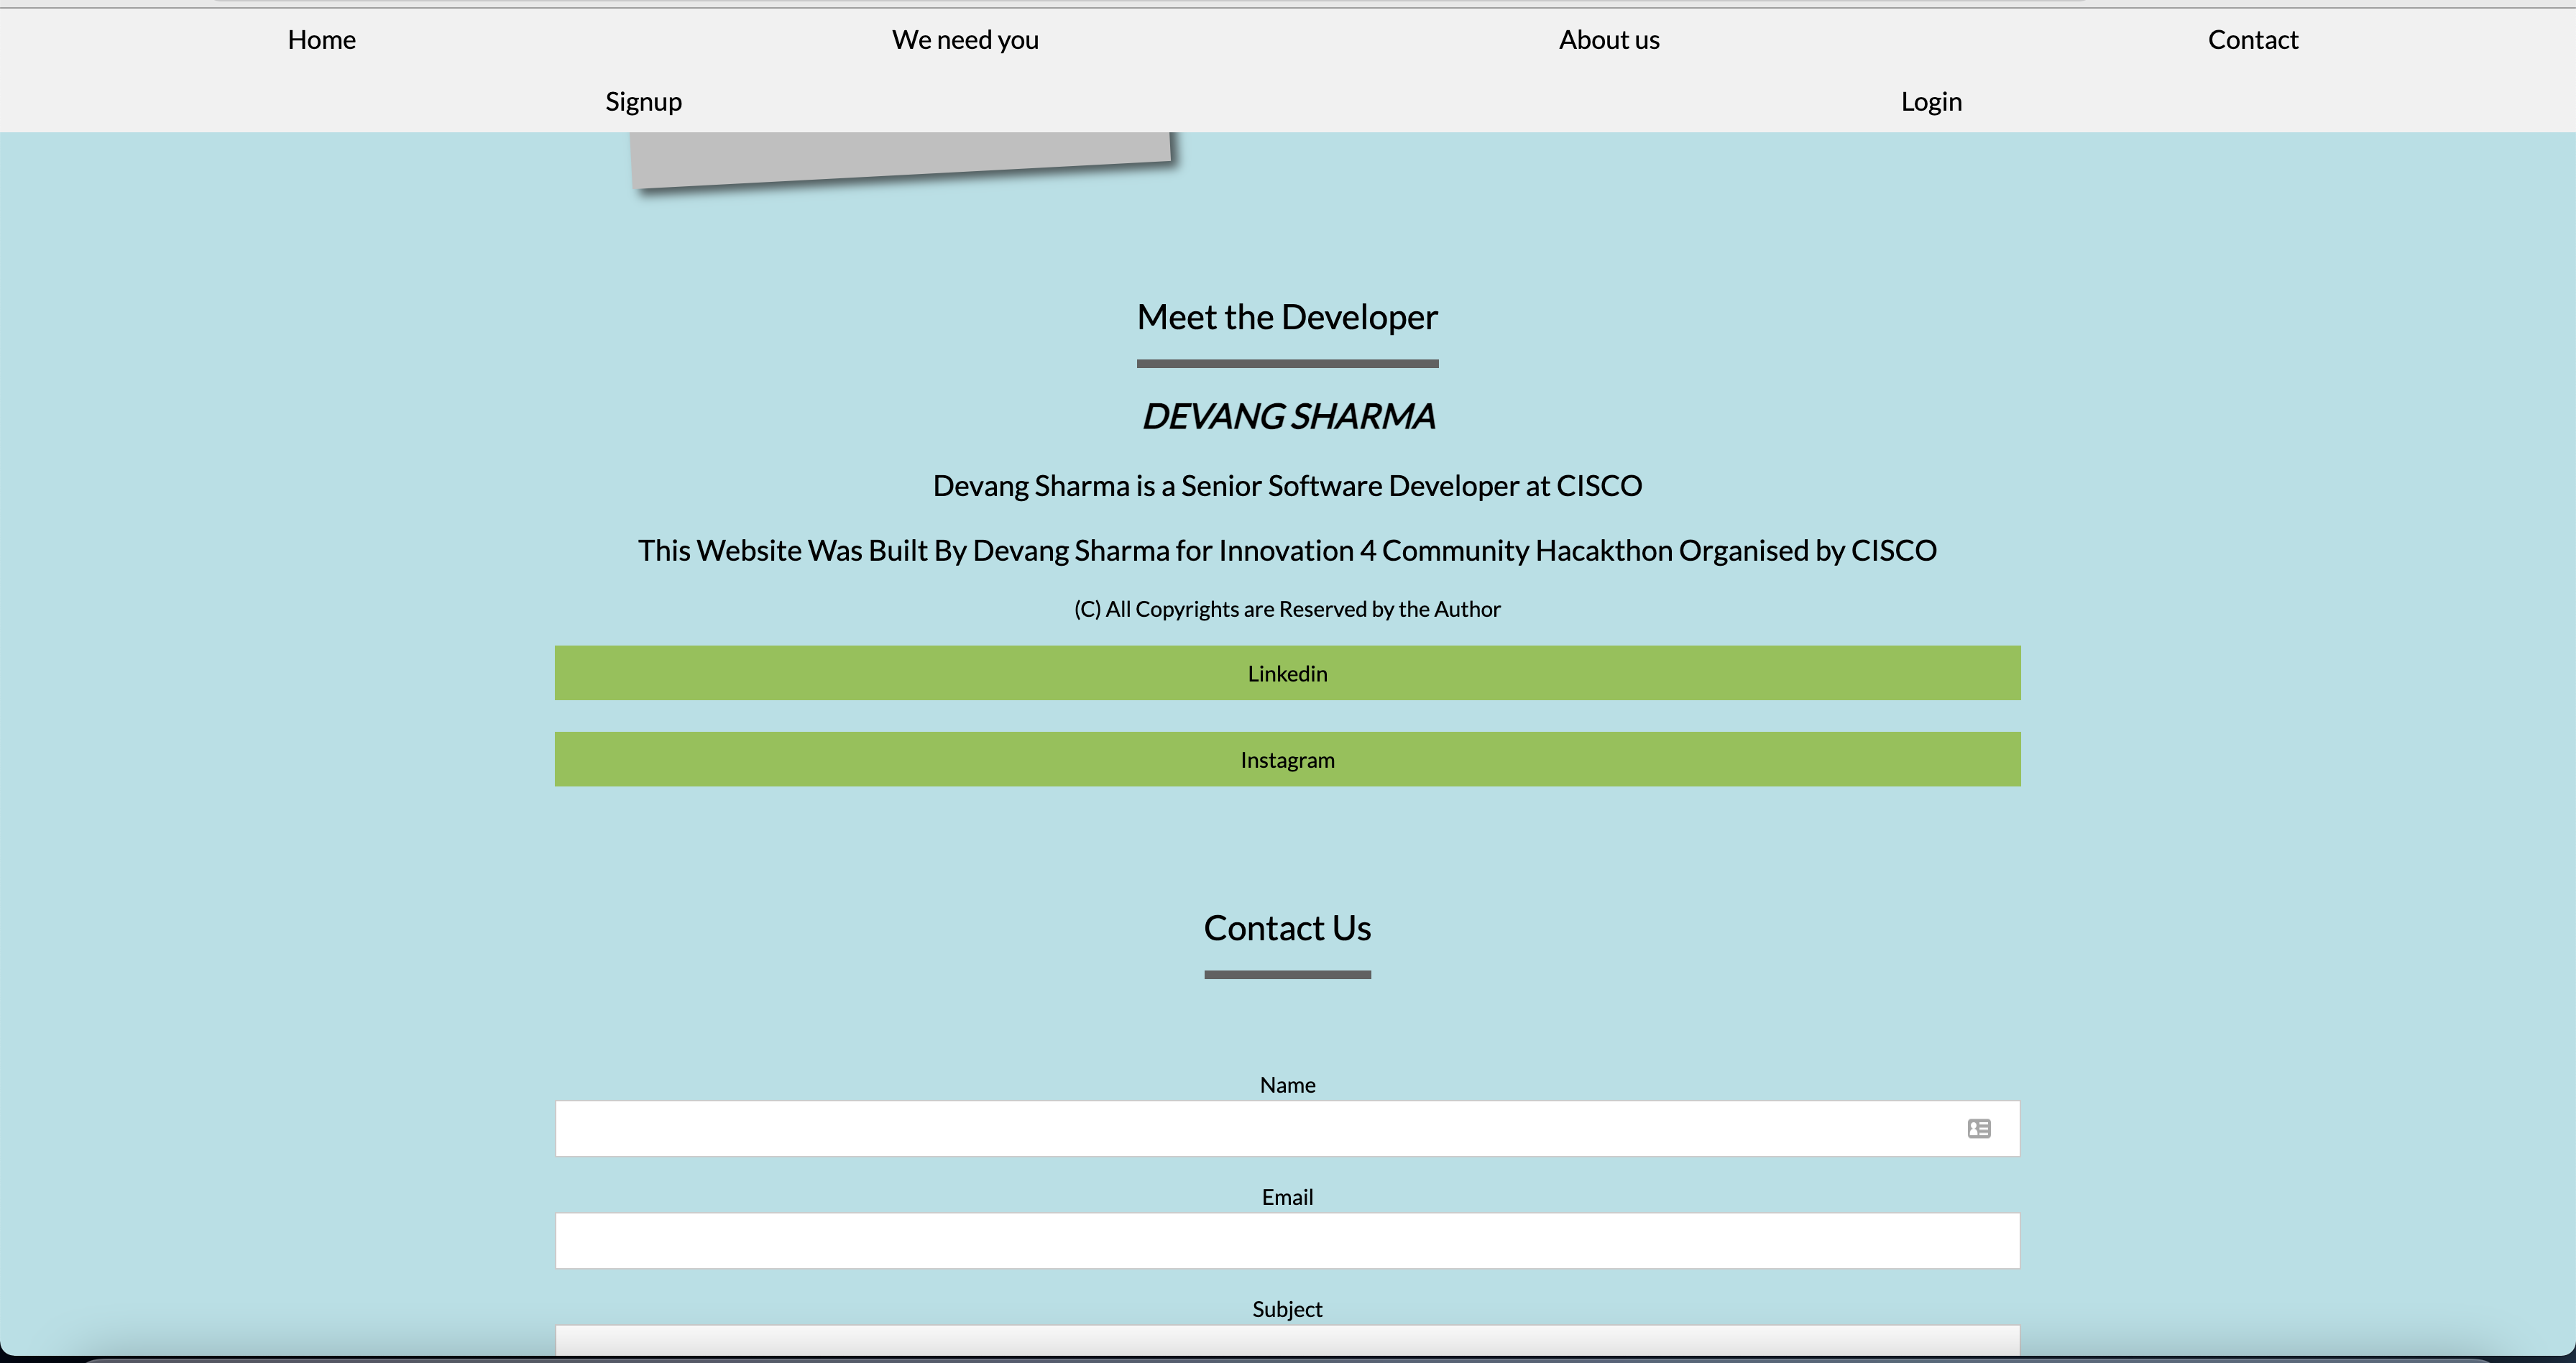Open the Home navigation link
Screen dimensions: 2576x1363
(x=321, y=40)
